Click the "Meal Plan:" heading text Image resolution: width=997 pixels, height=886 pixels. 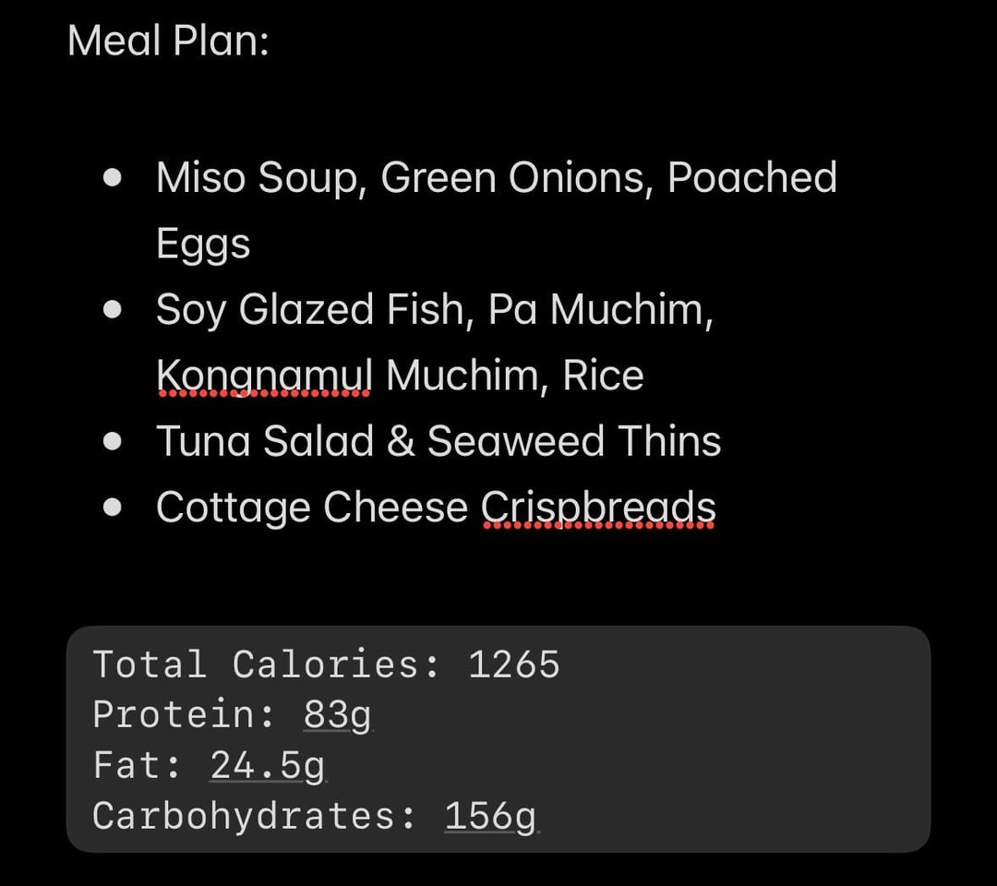point(169,41)
